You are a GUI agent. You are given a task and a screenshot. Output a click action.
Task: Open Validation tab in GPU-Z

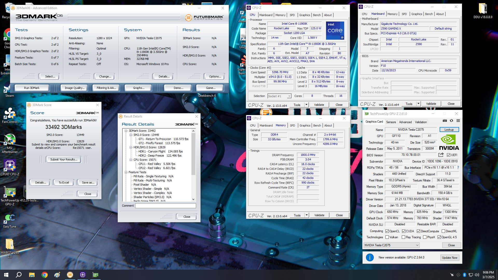click(x=421, y=122)
